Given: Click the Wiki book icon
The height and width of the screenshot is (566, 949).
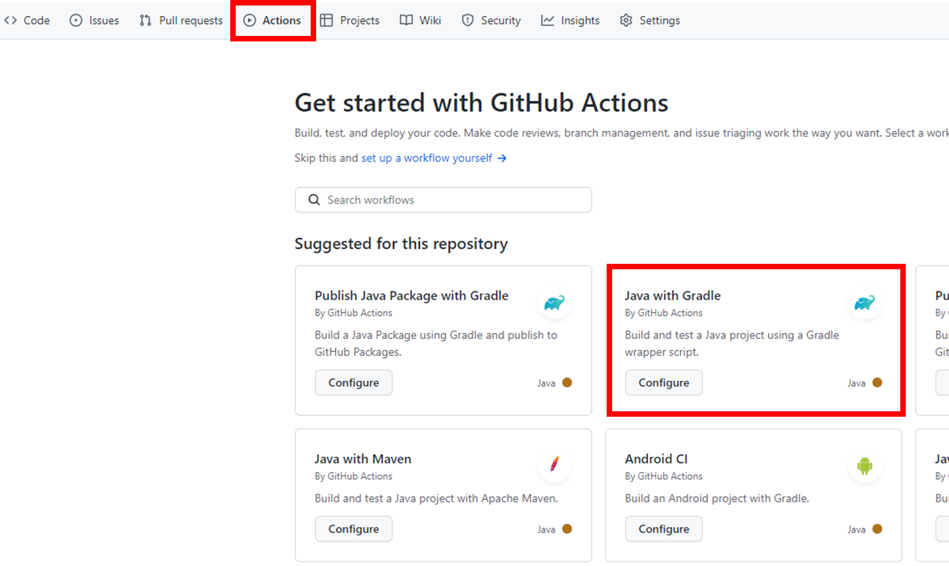Looking at the screenshot, I should pyautogui.click(x=406, y=20).
